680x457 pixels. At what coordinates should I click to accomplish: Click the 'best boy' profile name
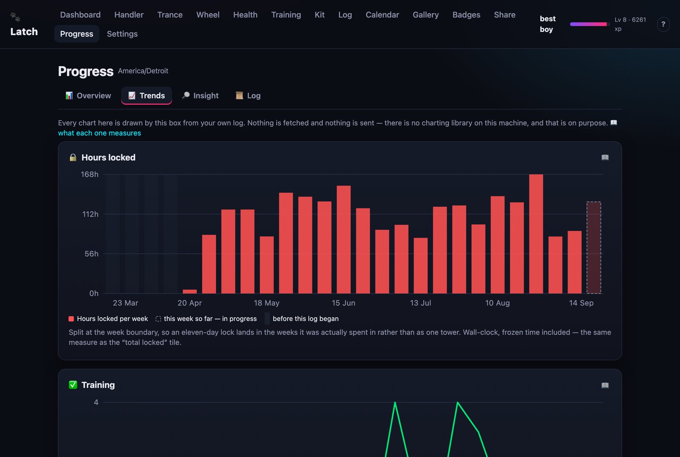coord(547,24)
